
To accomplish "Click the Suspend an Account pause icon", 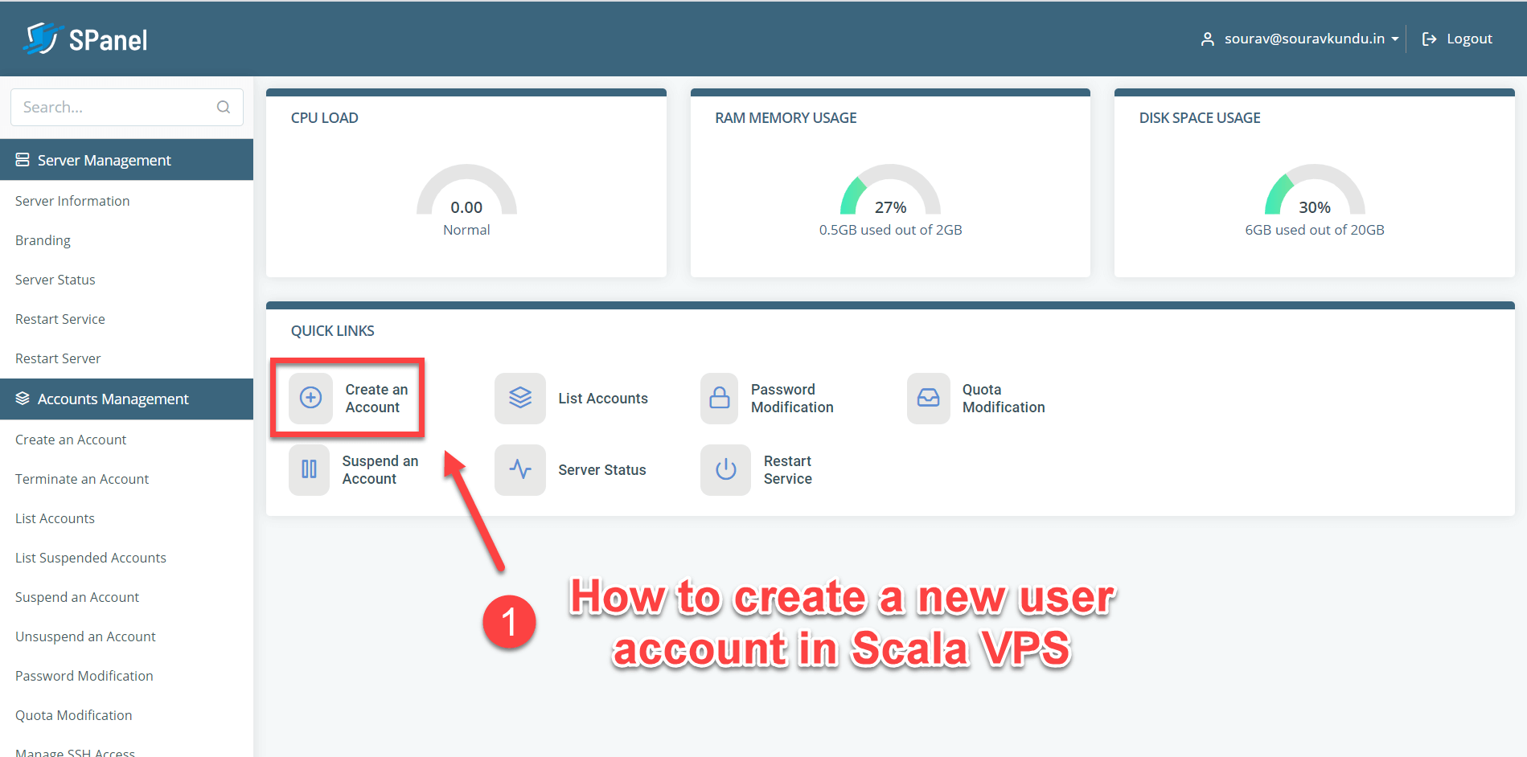I will pos(309,469).
